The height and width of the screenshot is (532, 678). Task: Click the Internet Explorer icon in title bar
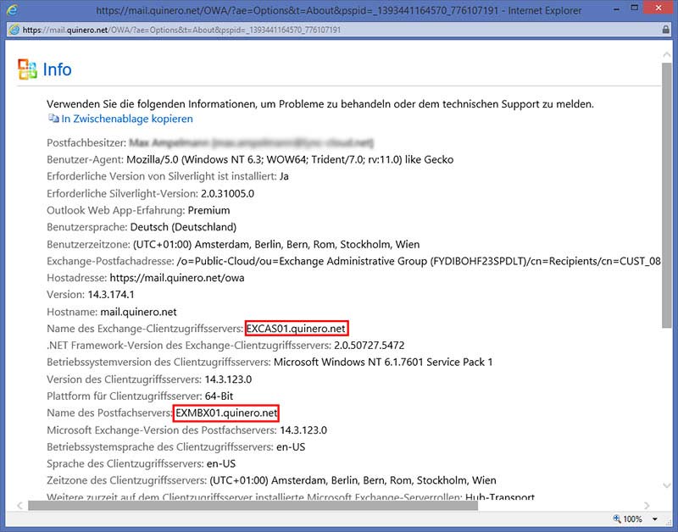(x=12, y=10)
